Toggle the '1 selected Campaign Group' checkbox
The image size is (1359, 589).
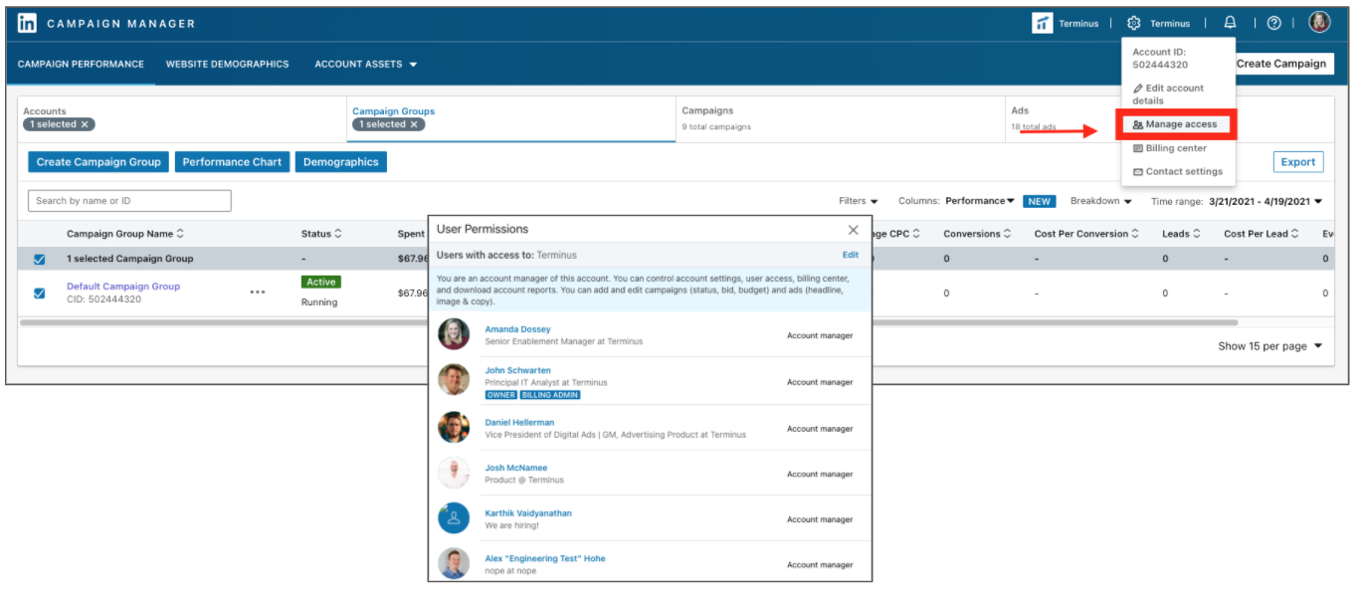40,260
